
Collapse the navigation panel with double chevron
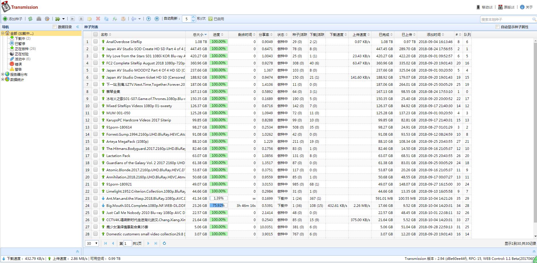[77, 27]
